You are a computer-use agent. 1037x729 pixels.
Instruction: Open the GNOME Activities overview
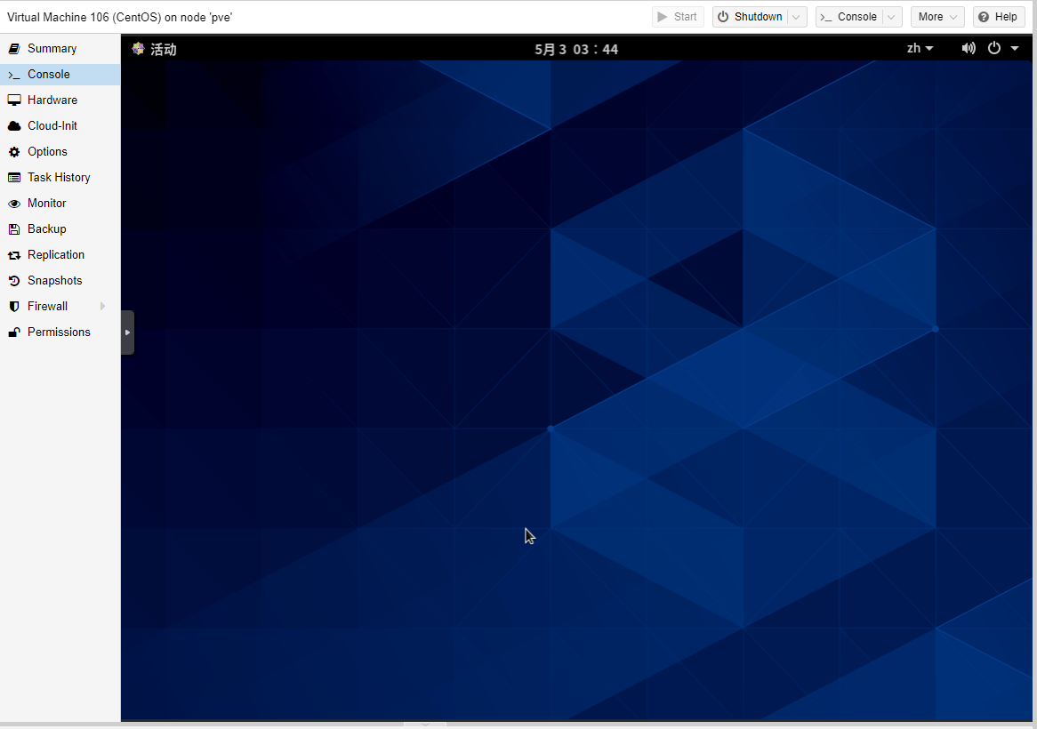coord(155,50)
